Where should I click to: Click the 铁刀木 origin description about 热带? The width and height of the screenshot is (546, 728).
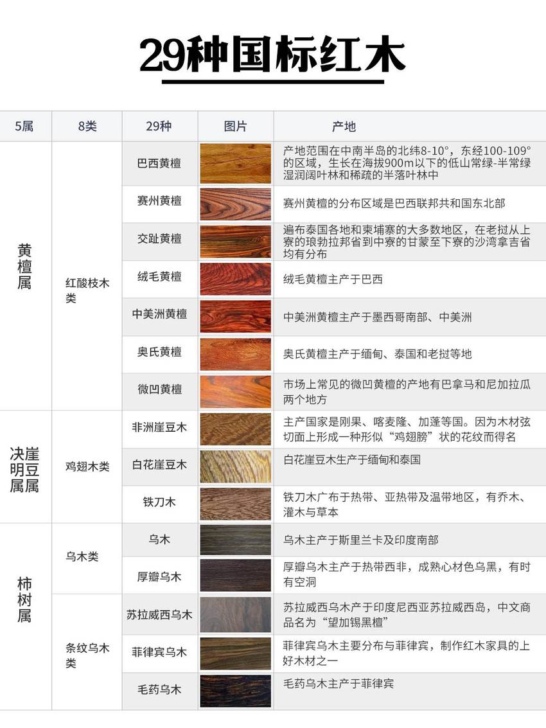(406, 504)
